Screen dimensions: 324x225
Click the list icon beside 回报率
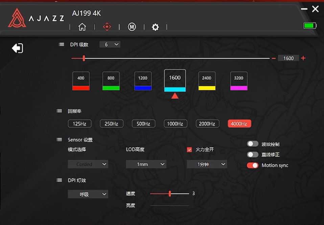(x=59, y=111)
